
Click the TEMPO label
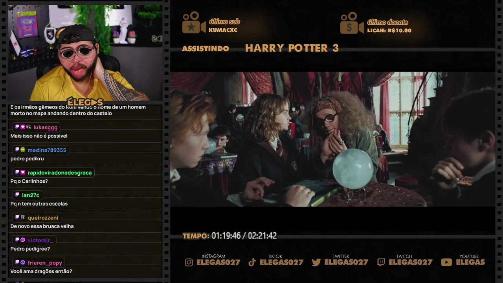tap(196, 236)
